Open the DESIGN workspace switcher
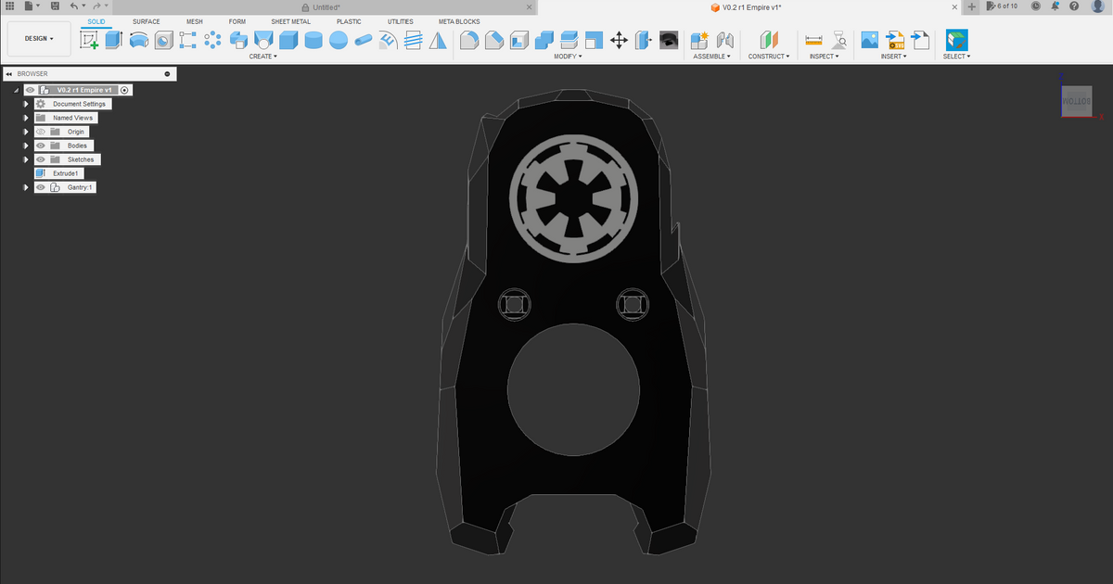1113x584 pixels. click(x=38, y=38)
